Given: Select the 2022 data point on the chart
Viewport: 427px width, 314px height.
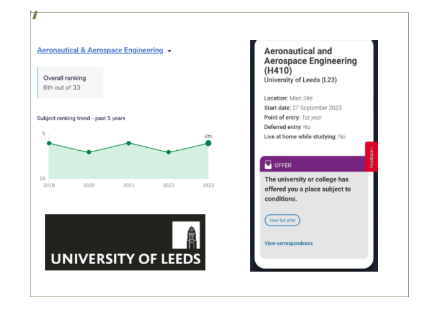Looking at the screenshot, I should [169, 152].
